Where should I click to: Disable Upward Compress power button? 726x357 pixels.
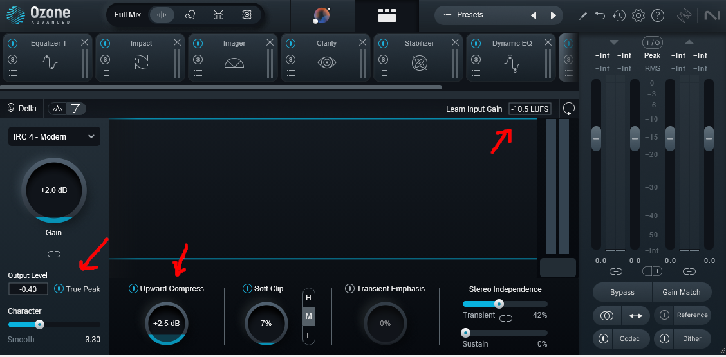[x=133, y=289]
